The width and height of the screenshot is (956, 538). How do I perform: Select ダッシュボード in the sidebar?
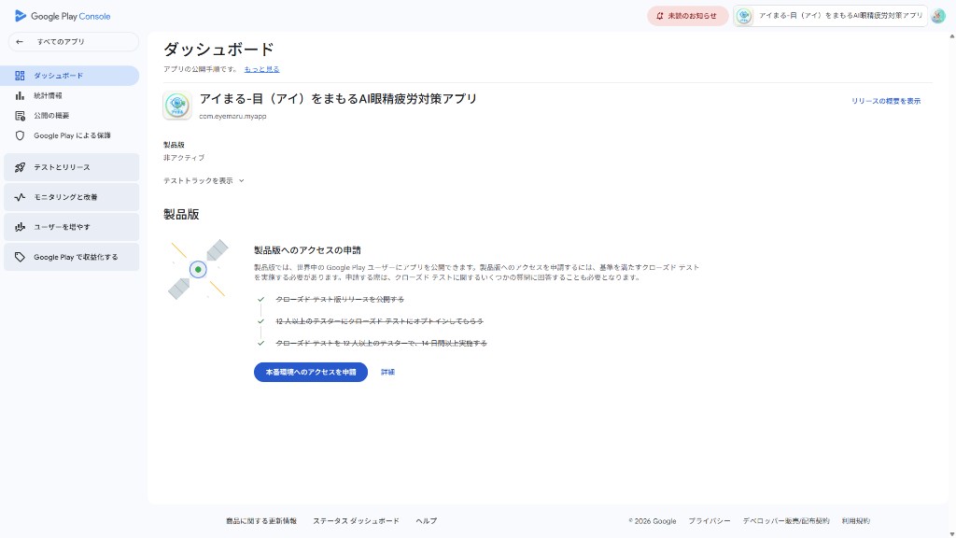point(69,76)
